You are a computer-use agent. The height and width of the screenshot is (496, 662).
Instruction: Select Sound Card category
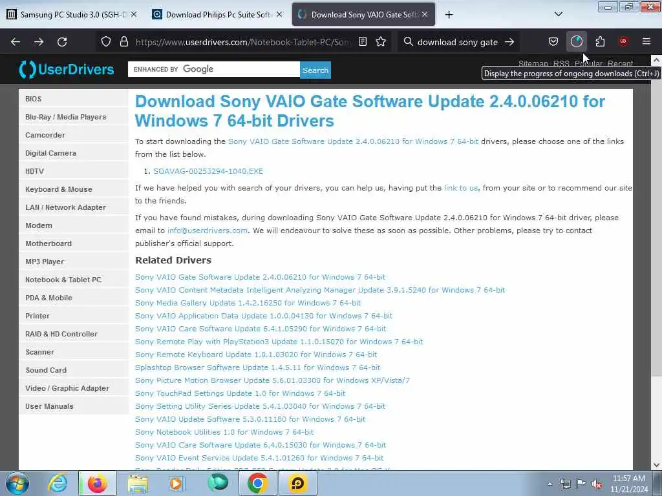(74, 370)
